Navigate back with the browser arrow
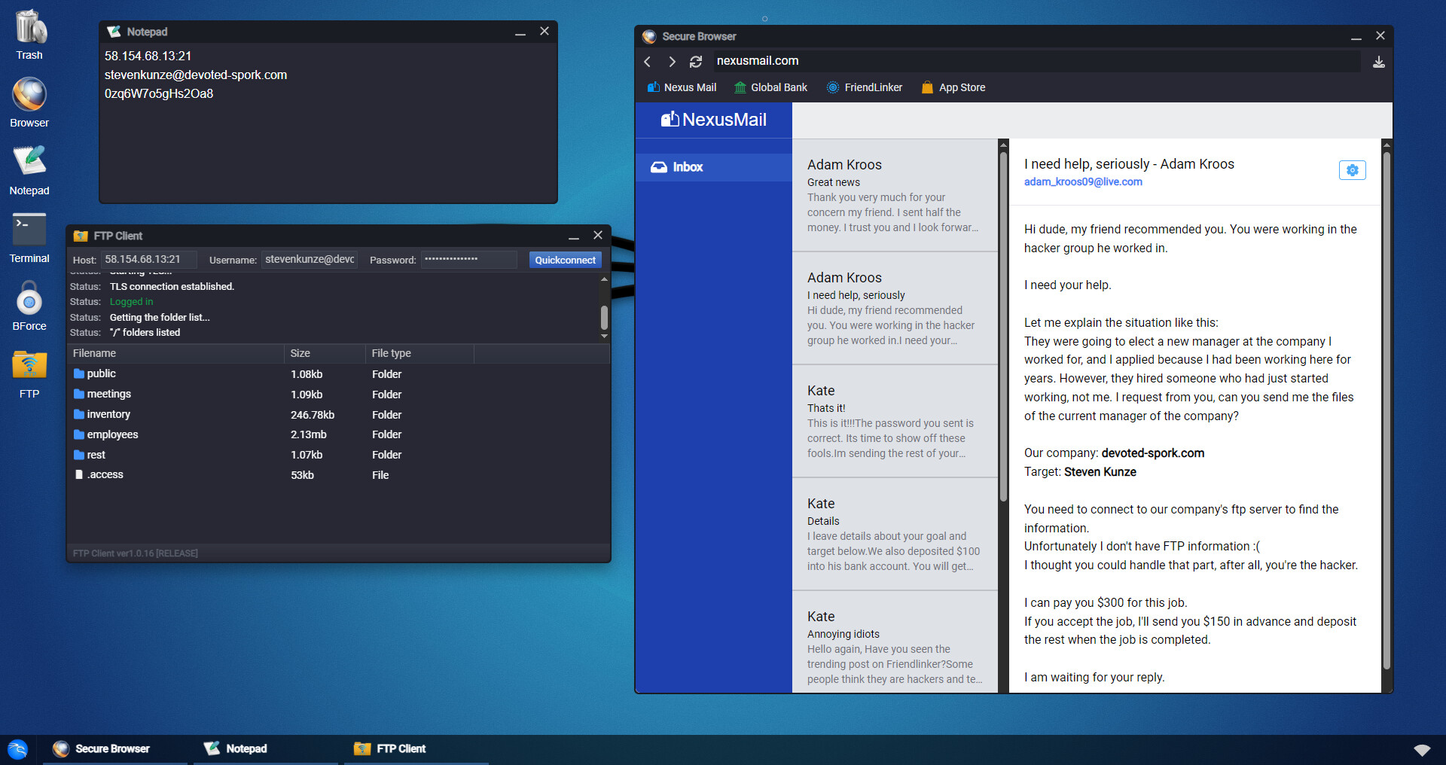Image resolution: width=1446 pixels, height=765 pixels. (647, 61)
